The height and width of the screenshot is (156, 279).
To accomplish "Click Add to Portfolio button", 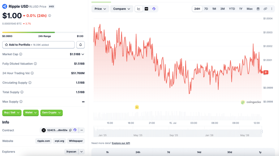I will point(38,45).
